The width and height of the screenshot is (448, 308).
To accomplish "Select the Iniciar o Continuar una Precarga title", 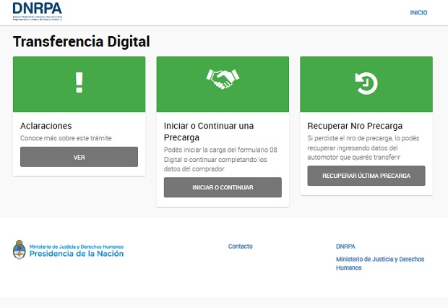I will pyautogui.click(x=209, y=131).
